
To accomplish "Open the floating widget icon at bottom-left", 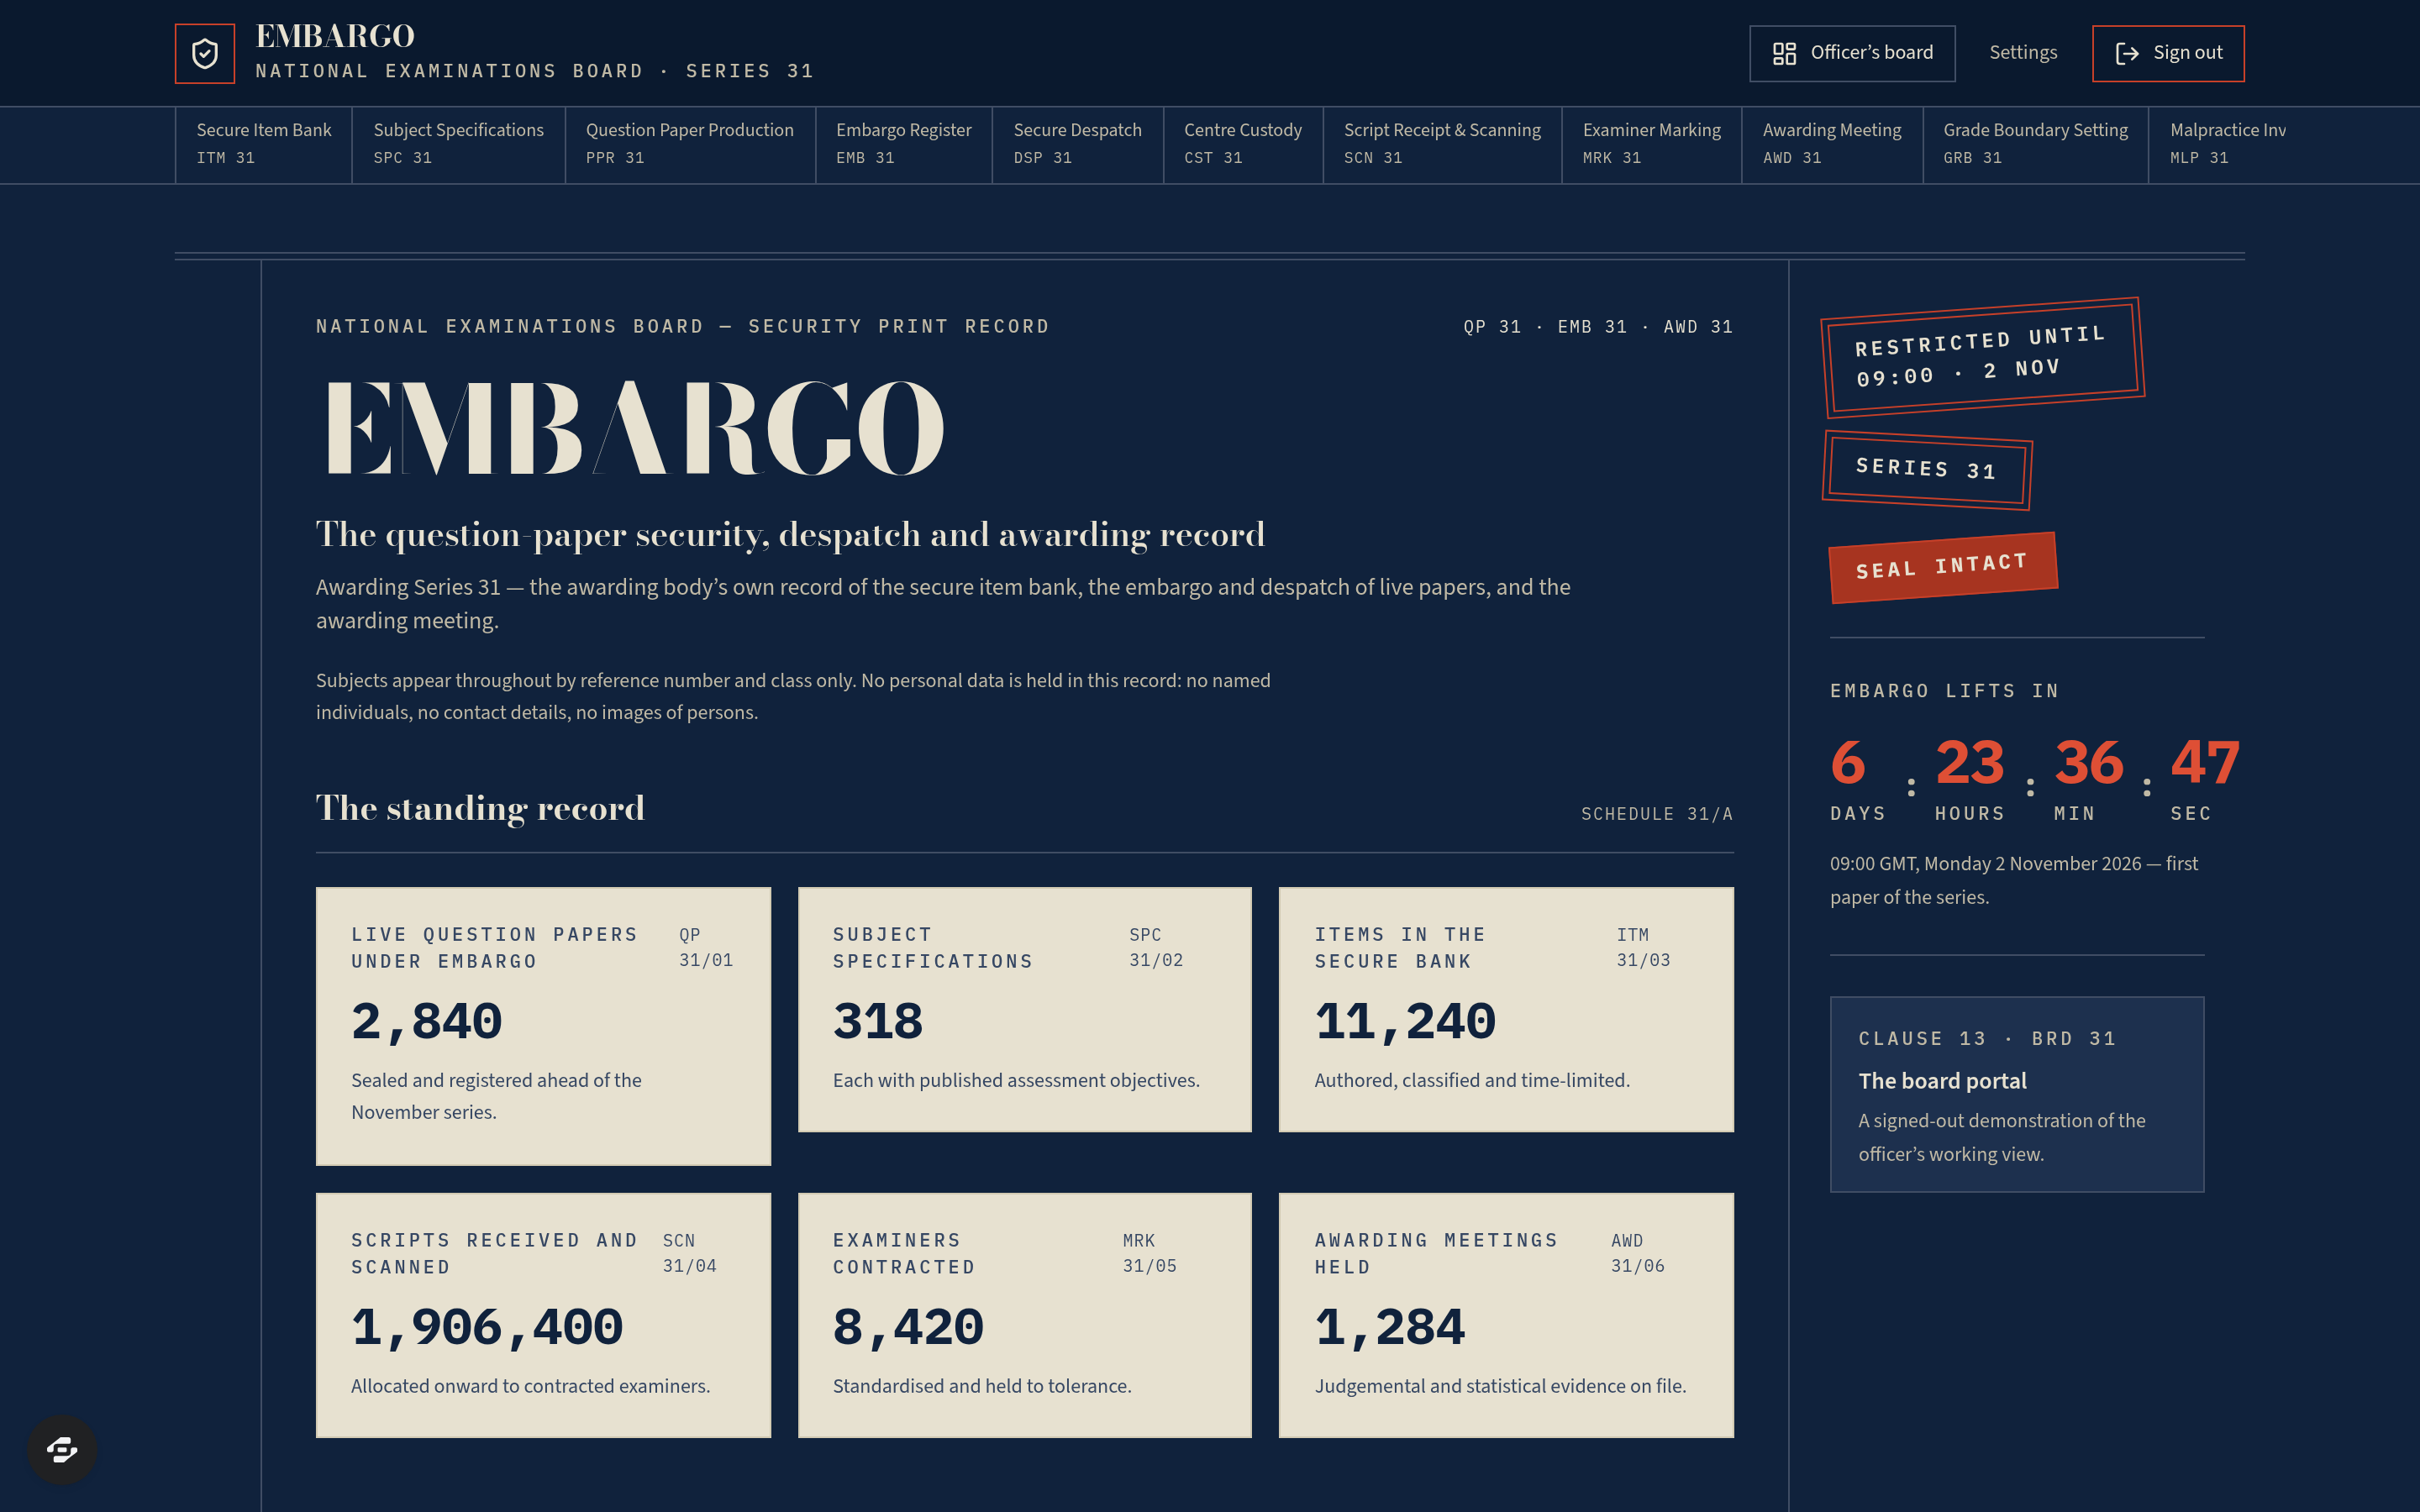I will (x=62, y=1449).
